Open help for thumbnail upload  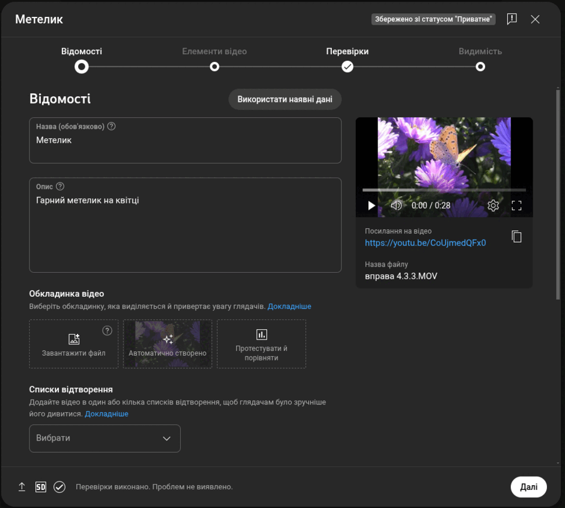107,330
